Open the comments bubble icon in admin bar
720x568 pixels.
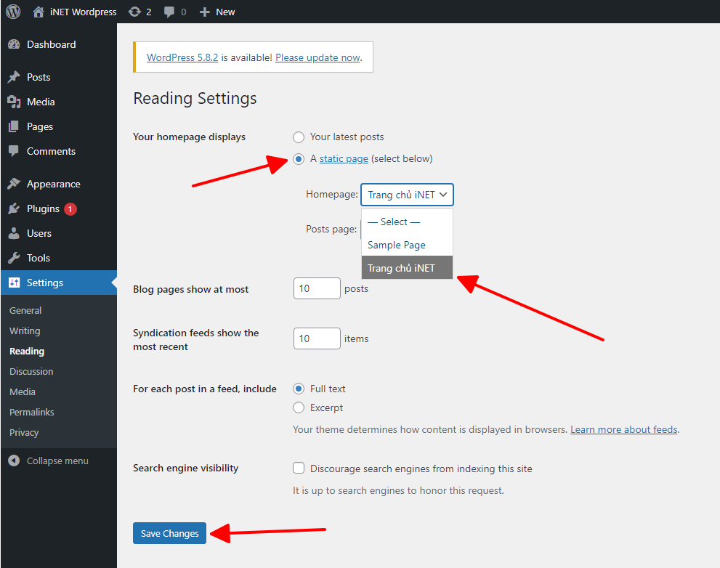pos(169,12)
